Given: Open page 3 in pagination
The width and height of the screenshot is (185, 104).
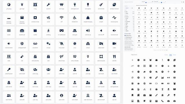Looking at the screenshot, I should 162,50.
